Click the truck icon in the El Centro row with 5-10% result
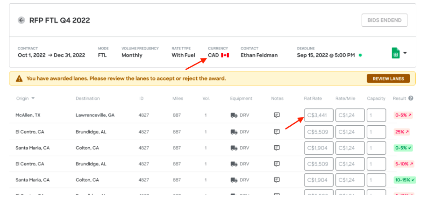The width and height of the screenshot is (427, 200). pos(234,164)
